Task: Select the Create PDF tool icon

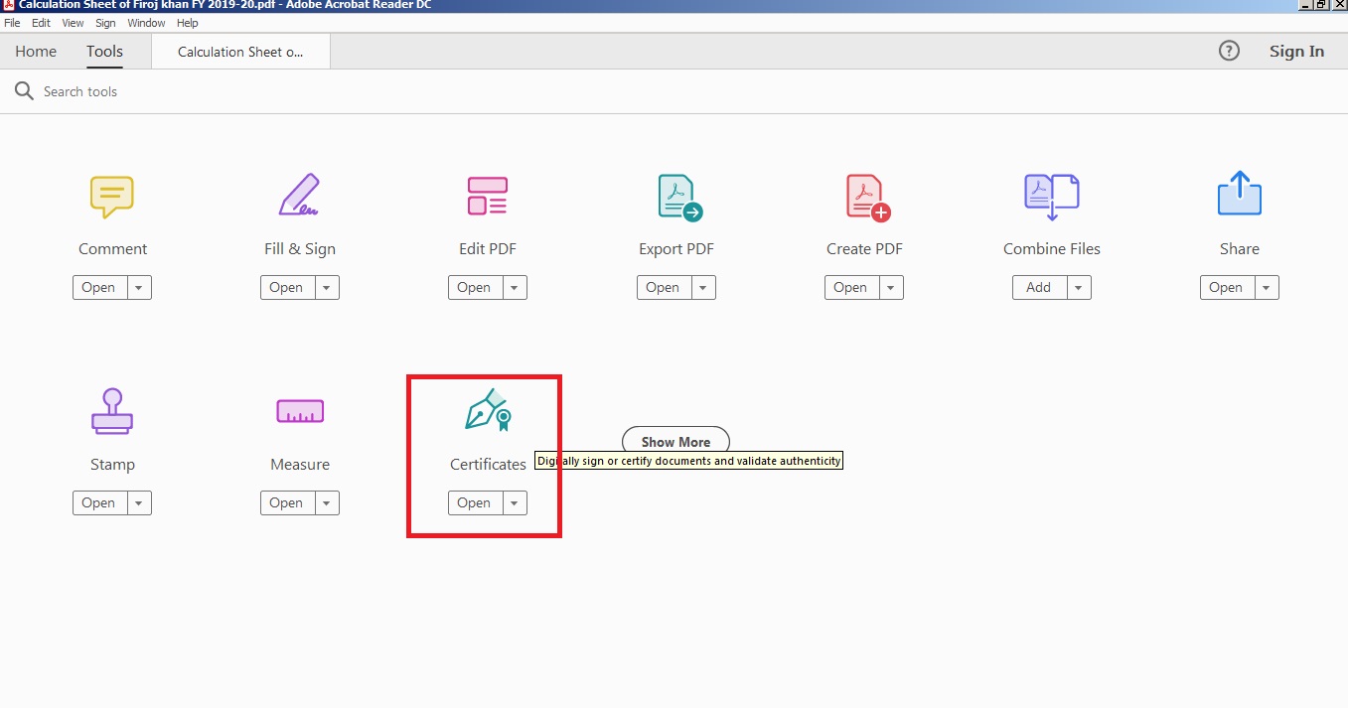Action: [x=863, y=197]
